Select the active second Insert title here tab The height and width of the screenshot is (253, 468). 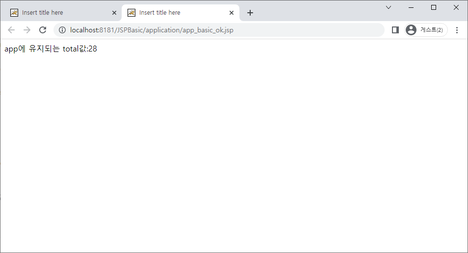tap(180, 13)
